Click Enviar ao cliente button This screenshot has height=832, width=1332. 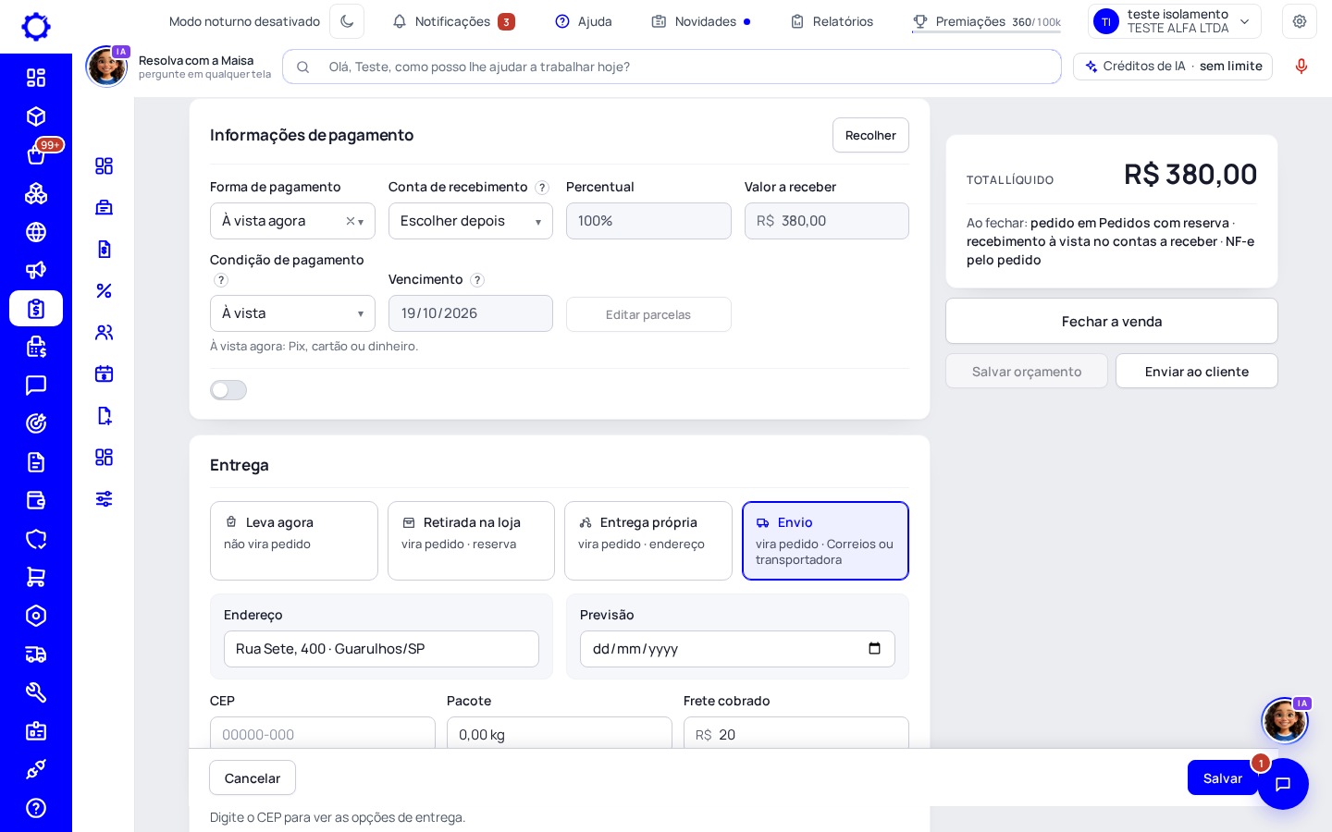click(x=1197, y=371)
